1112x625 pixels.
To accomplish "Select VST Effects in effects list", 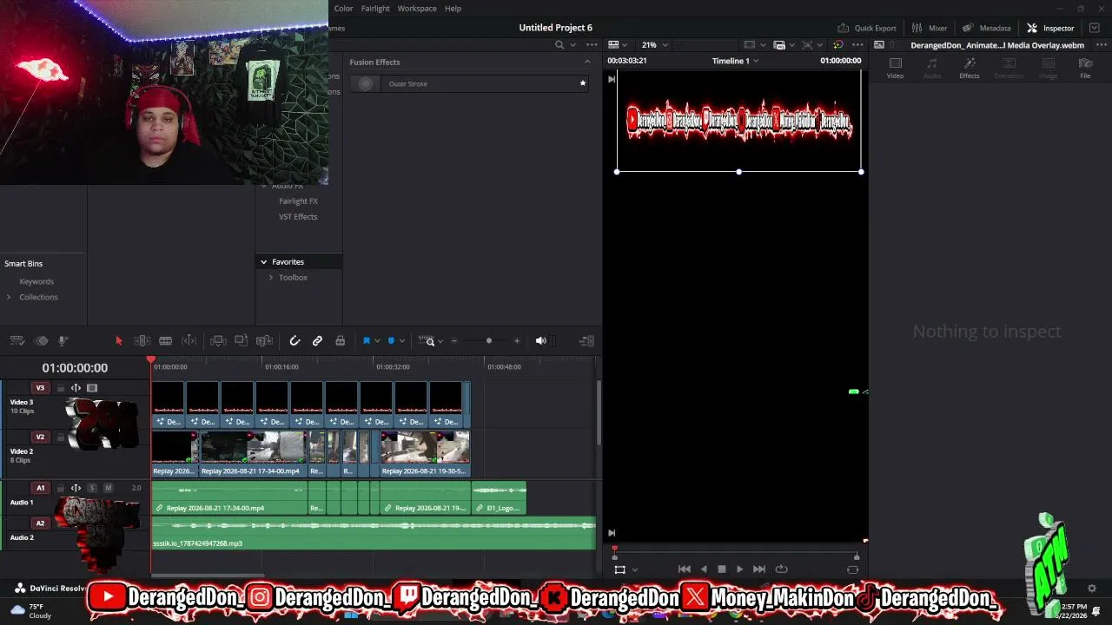I will tap(298, 217).
